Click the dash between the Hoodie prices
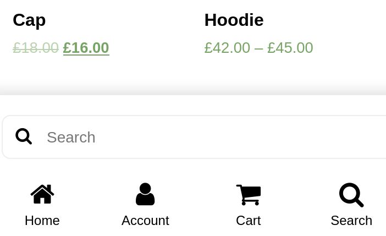386x236 pixels. tap(259, 48)
